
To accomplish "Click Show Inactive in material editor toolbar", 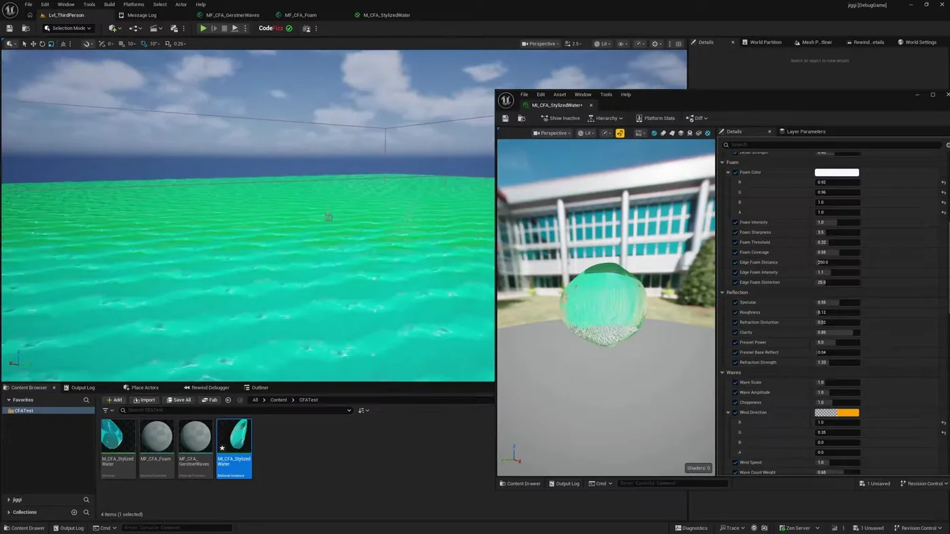I will (560, 119).
